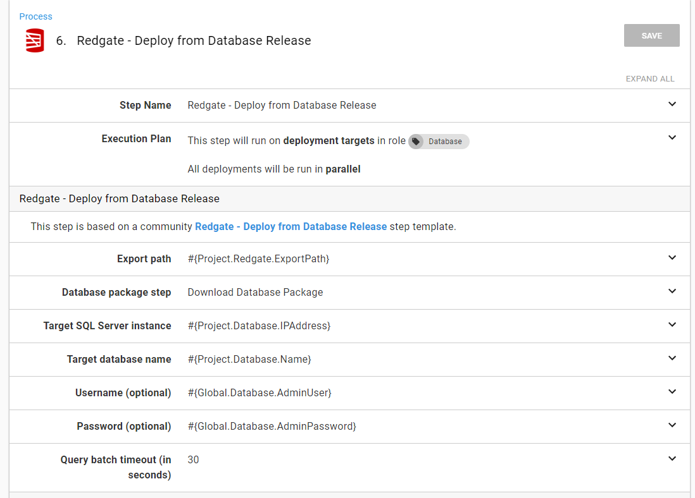Open the Redgate step template link
This screenshot has height=498, width=695.
point(291,226)
